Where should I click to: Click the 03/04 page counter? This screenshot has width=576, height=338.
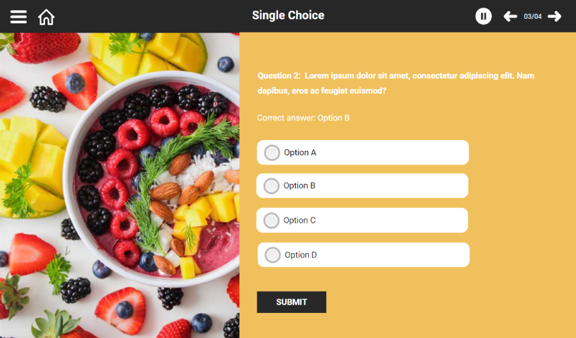(533, 16)
